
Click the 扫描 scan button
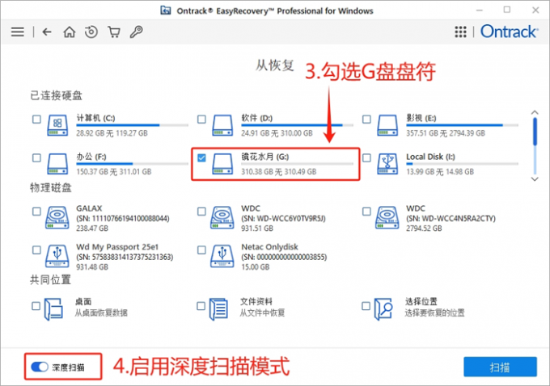(x=500, y=367)
